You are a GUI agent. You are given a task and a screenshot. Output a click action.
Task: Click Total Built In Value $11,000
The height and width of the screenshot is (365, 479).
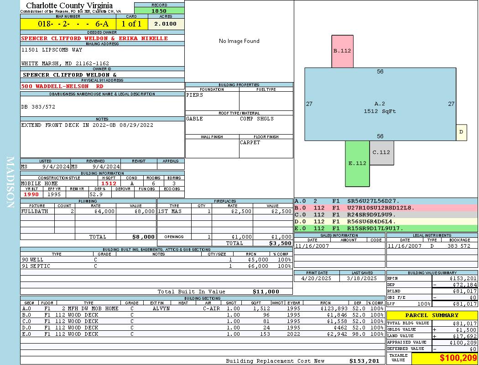tap(266, 292)
